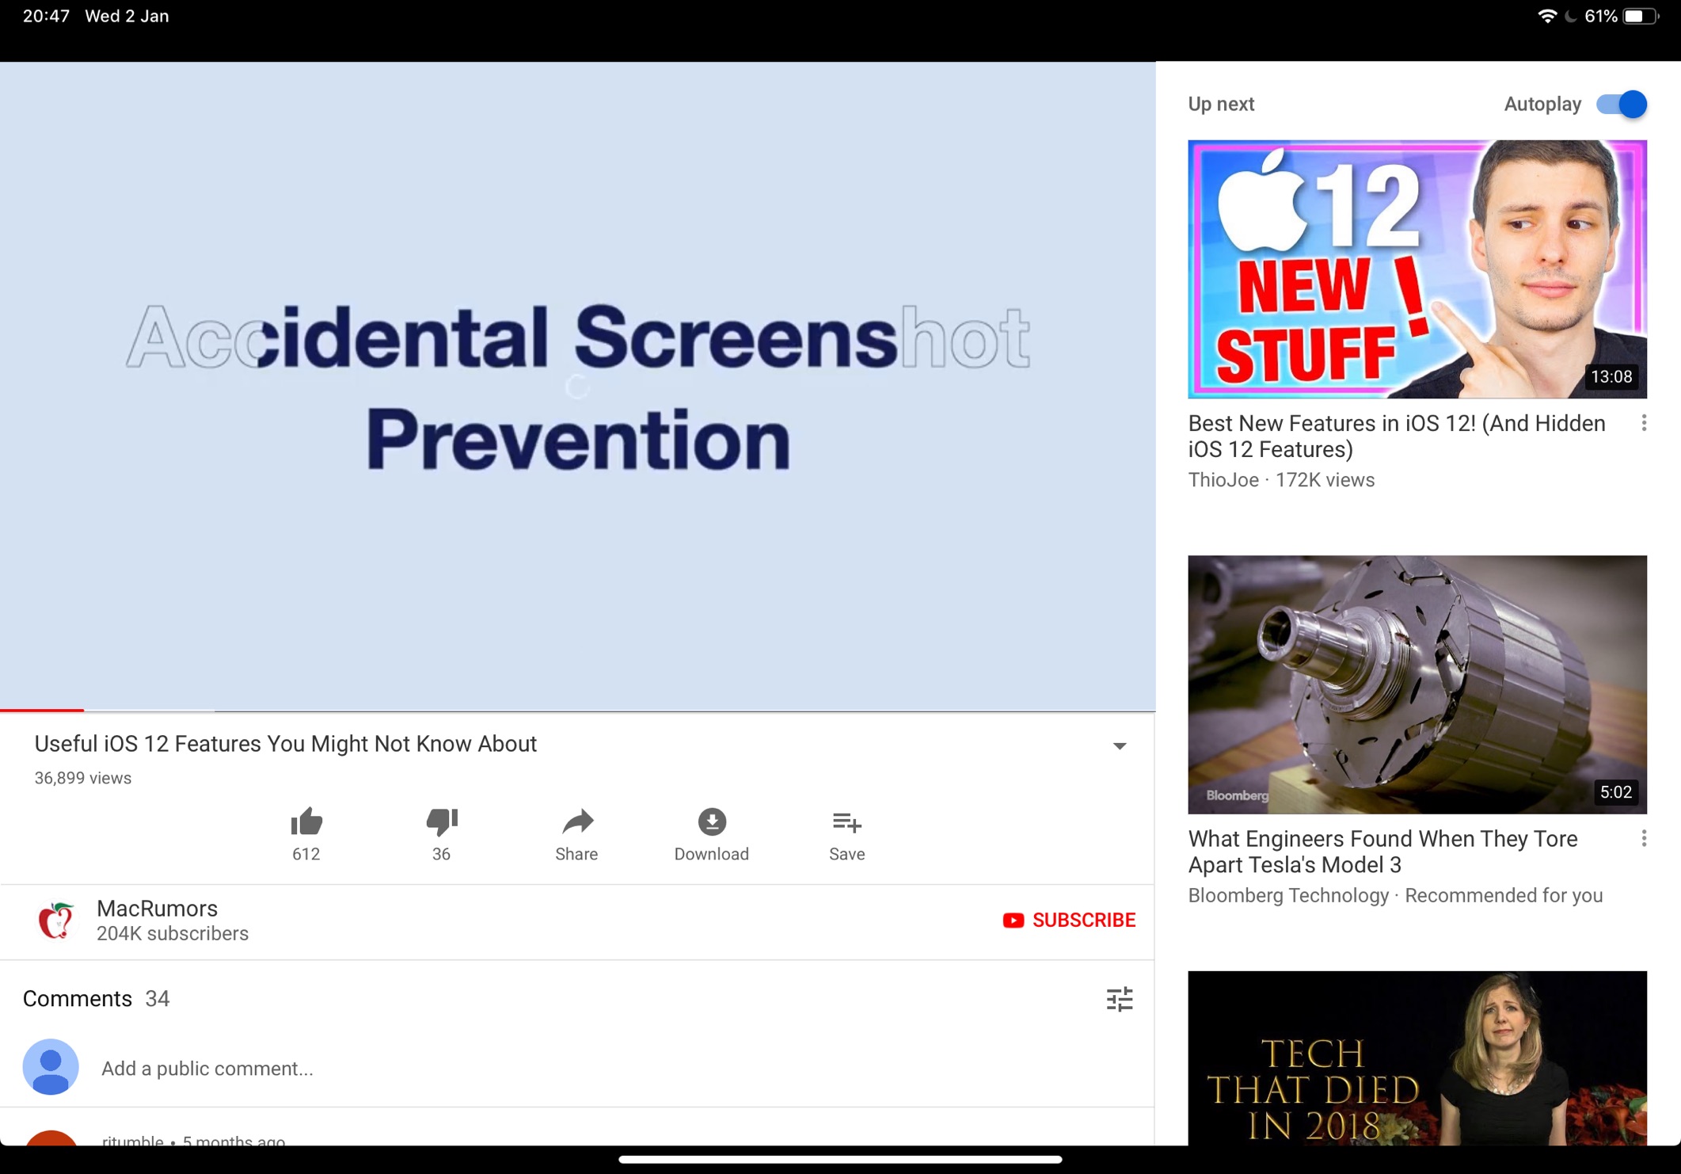Open 'What Engineers Found' Tesla video title

[x=1382, y=851]
